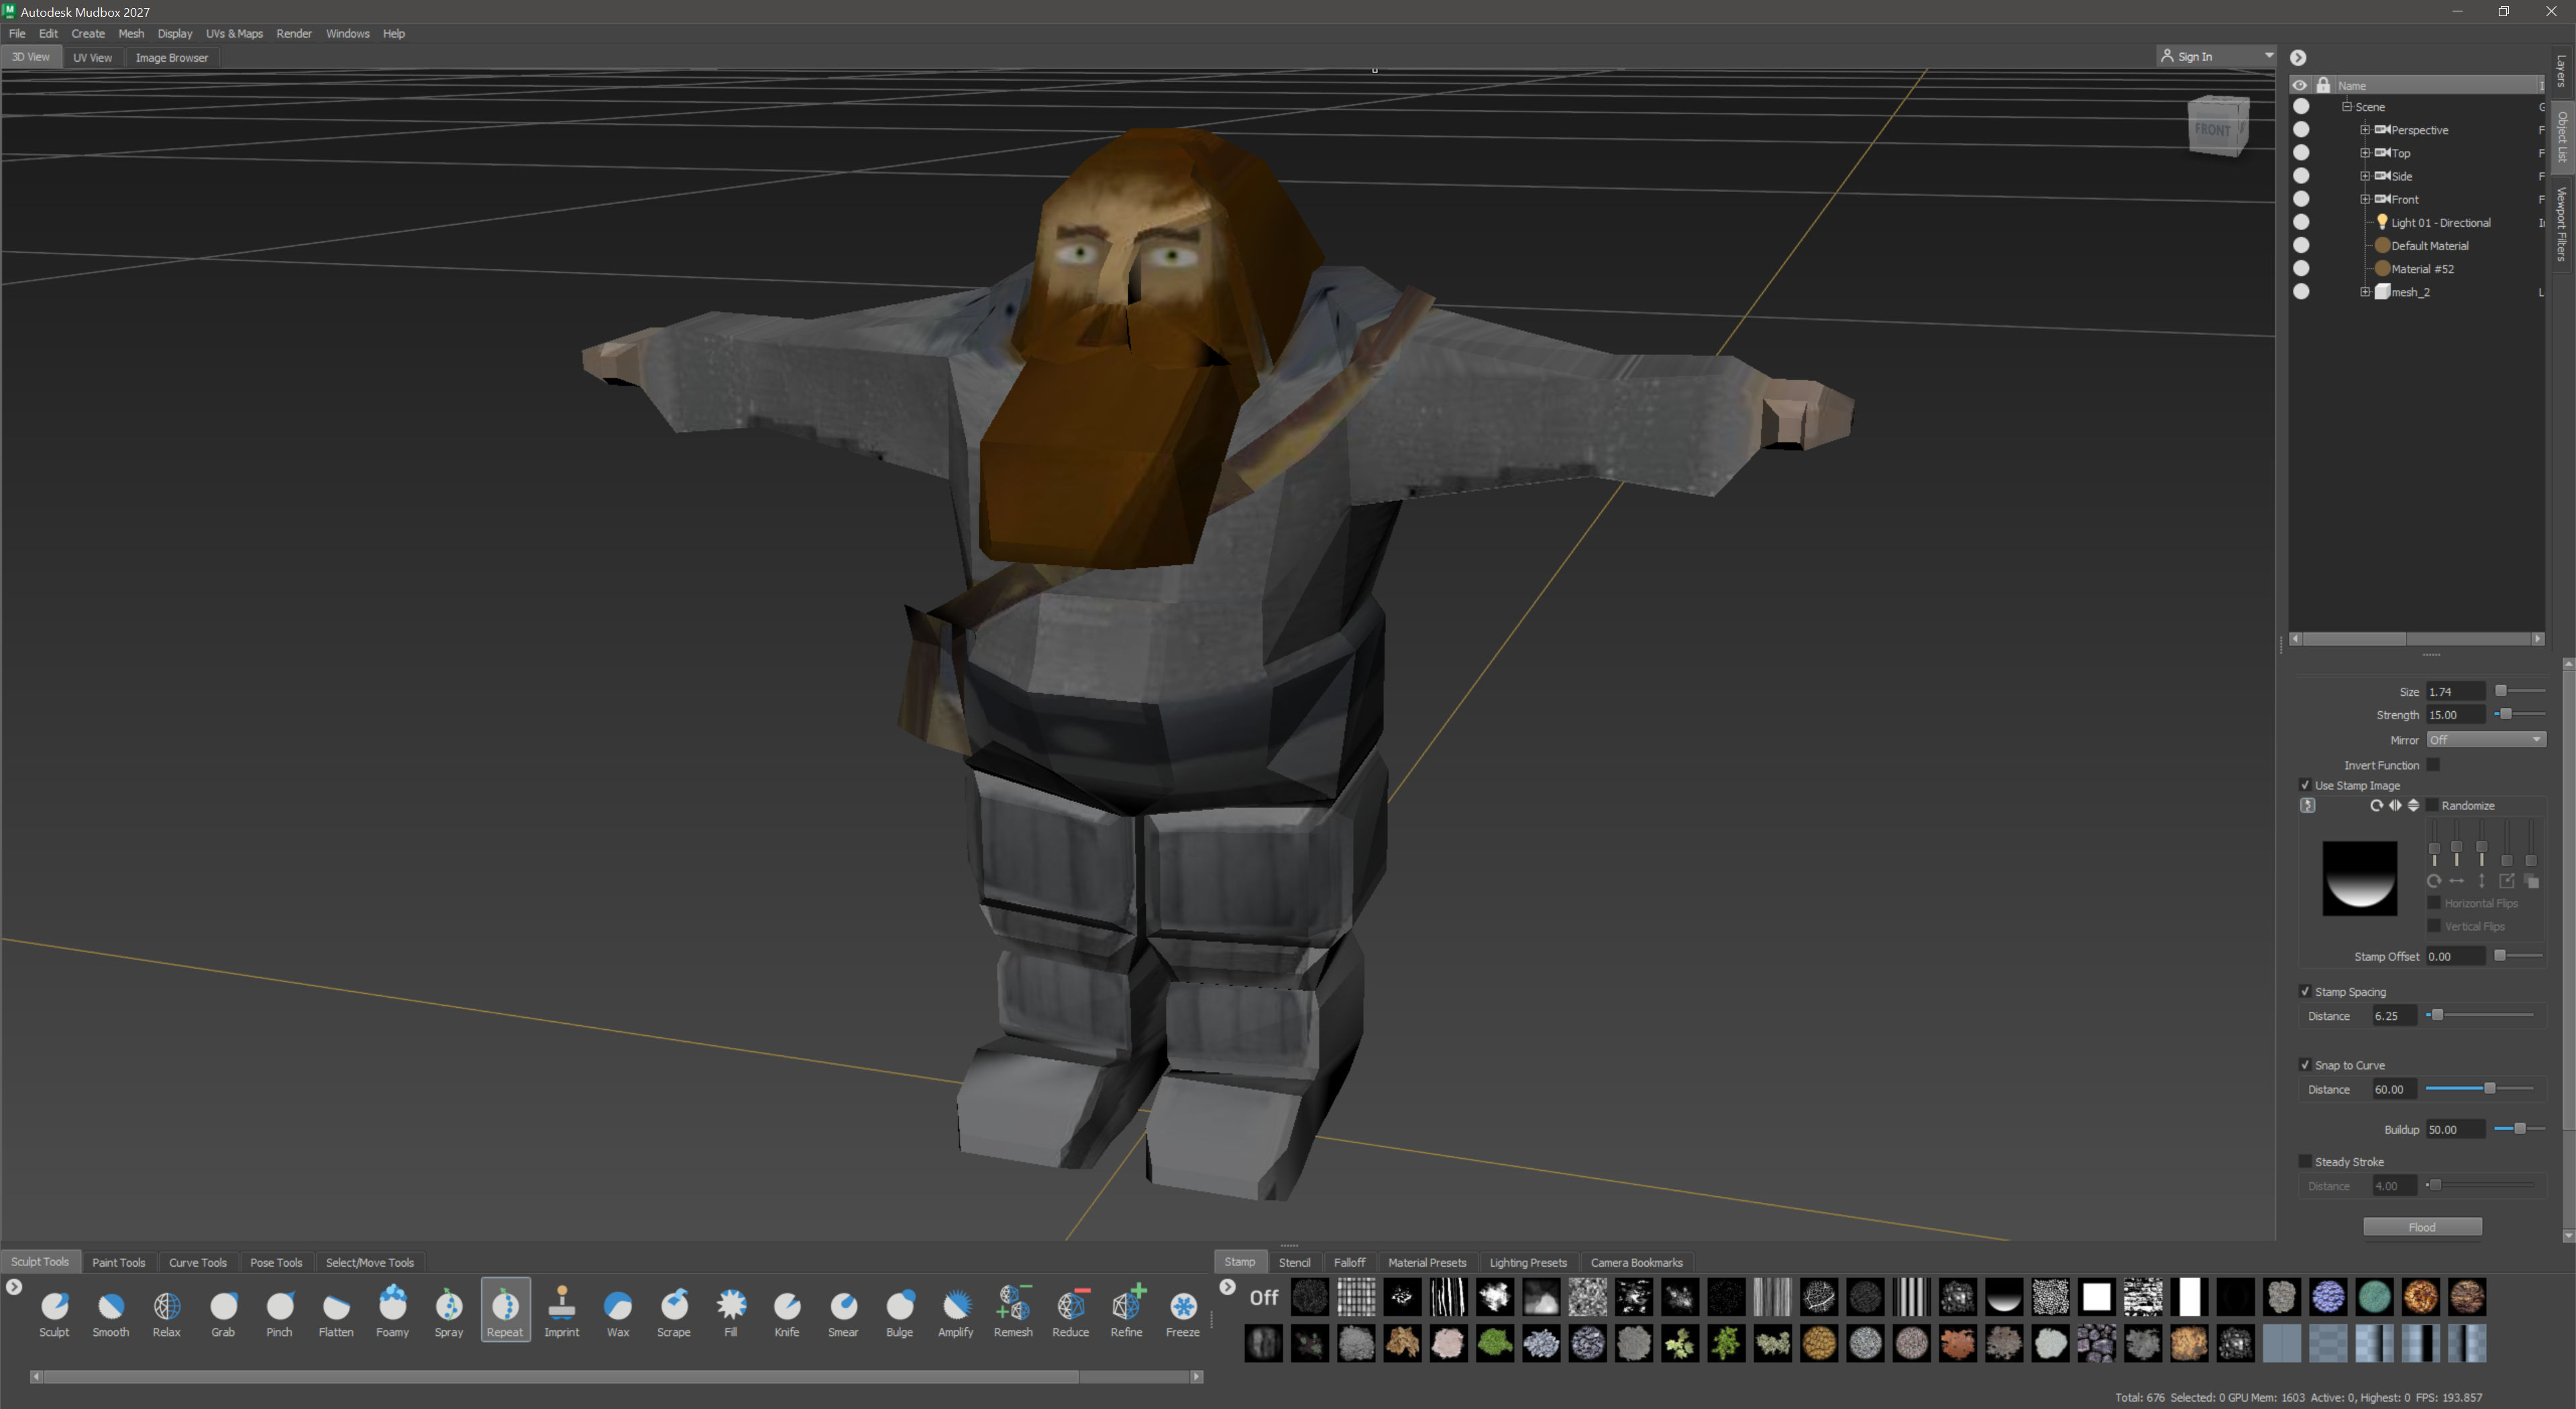Click the lock icon in Object List header

(2323, 85)
